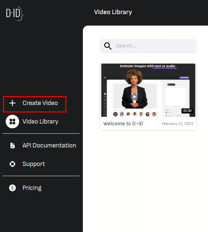Play the Welcome to D-ID video
The height and width of the screenshot is (232, 208).
tap(134, 97)
